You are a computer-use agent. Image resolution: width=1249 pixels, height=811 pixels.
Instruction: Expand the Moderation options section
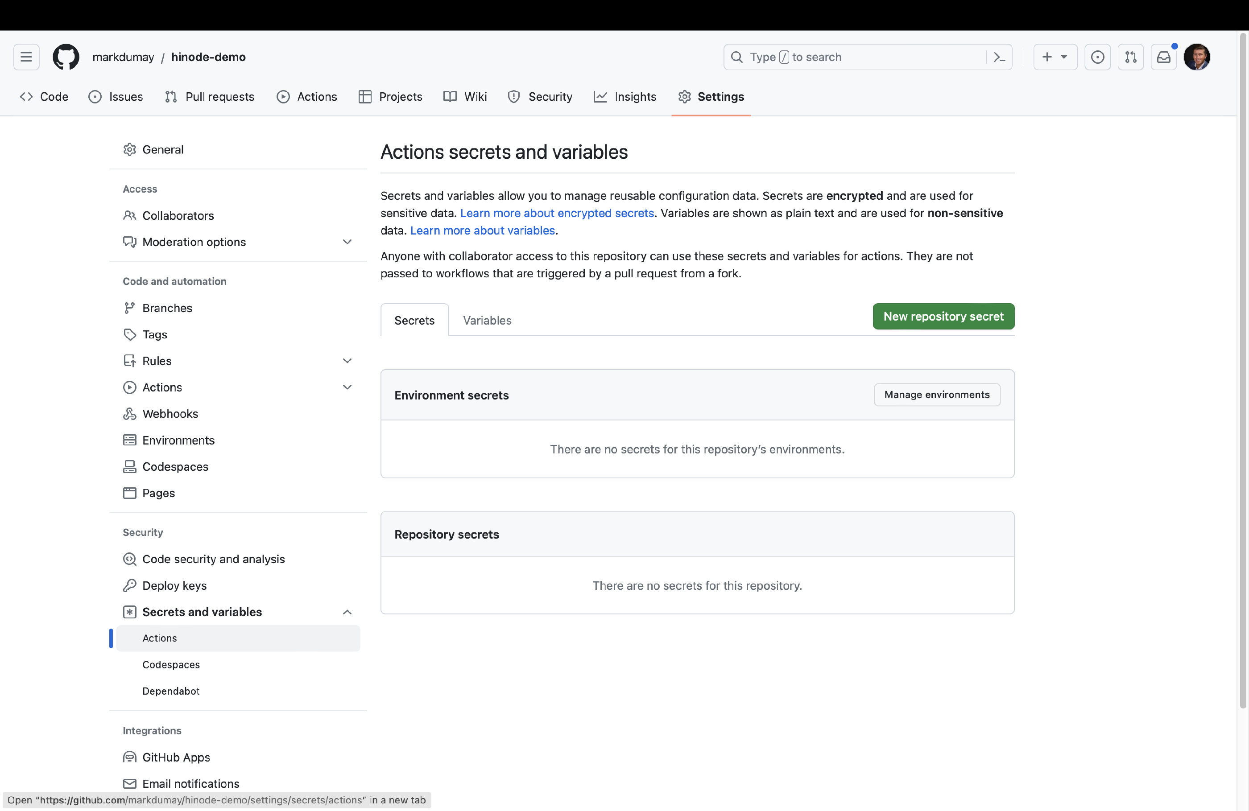[x=347, y=242]
